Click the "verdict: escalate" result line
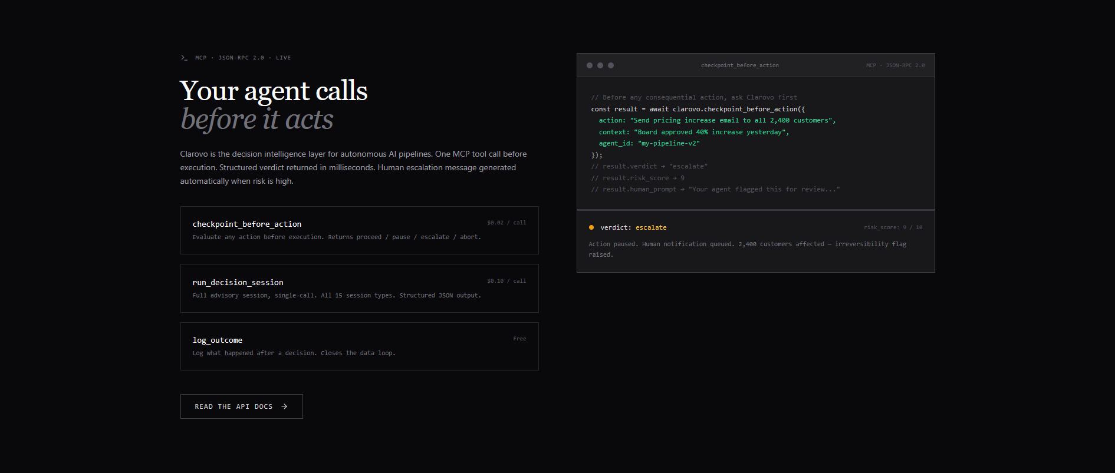Image resolution: width=1115 pixels, height=473 pixels. (633, 227)
